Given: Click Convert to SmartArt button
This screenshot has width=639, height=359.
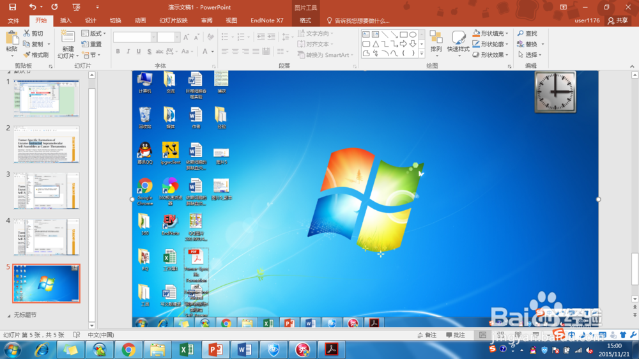Looking at the screenshot, I should [x=325, y=54].
